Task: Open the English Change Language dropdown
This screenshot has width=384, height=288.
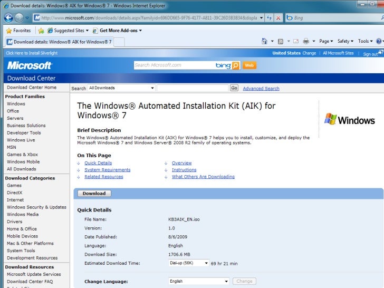Action: pyautogui.click(x=199, y=281)
